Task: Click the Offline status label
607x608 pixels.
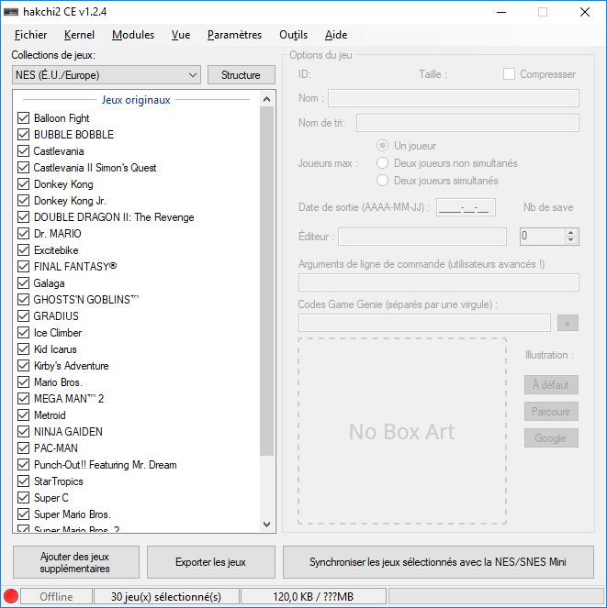Action: point(56,596)
